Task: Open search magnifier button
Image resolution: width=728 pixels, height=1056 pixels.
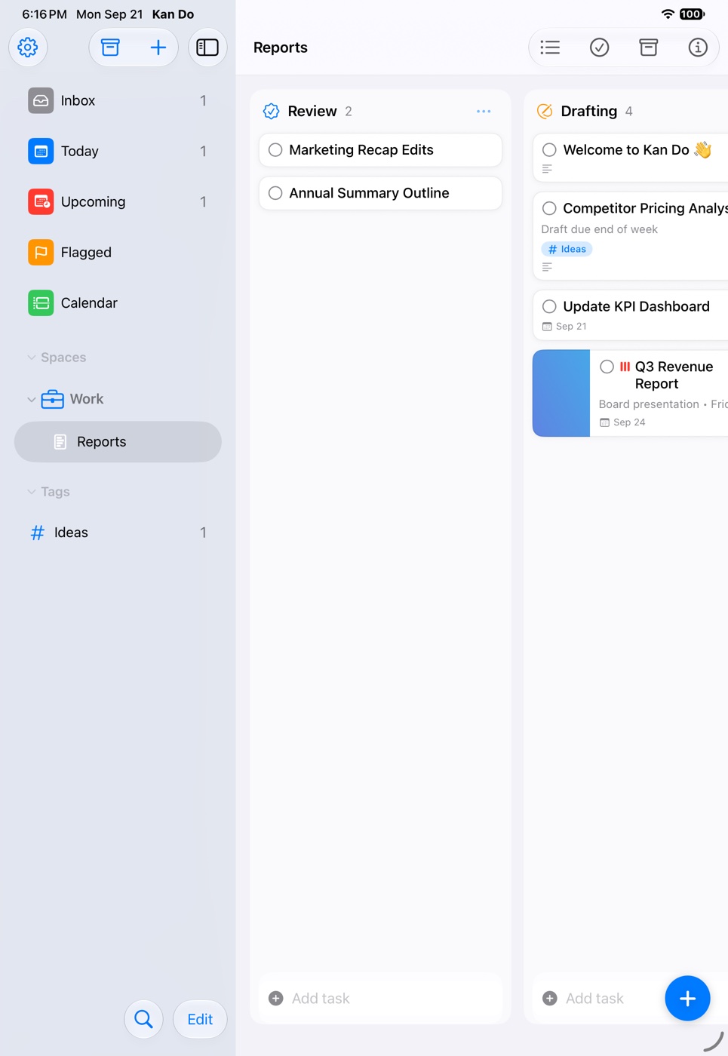Action: (x=143, y=1019)
